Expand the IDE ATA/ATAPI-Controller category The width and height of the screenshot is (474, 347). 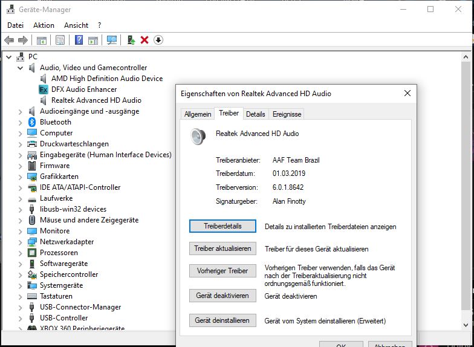21,187
